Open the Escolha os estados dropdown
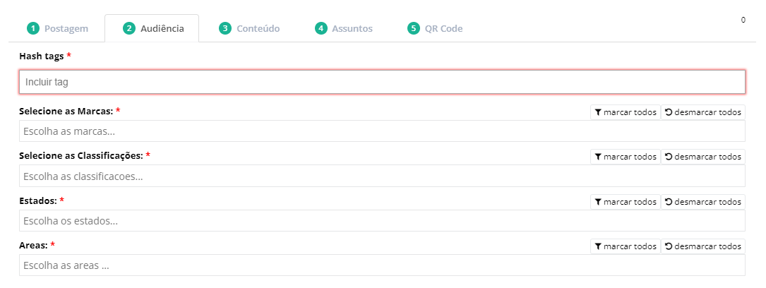The image size is (766, 288). [x=381, y=220]
